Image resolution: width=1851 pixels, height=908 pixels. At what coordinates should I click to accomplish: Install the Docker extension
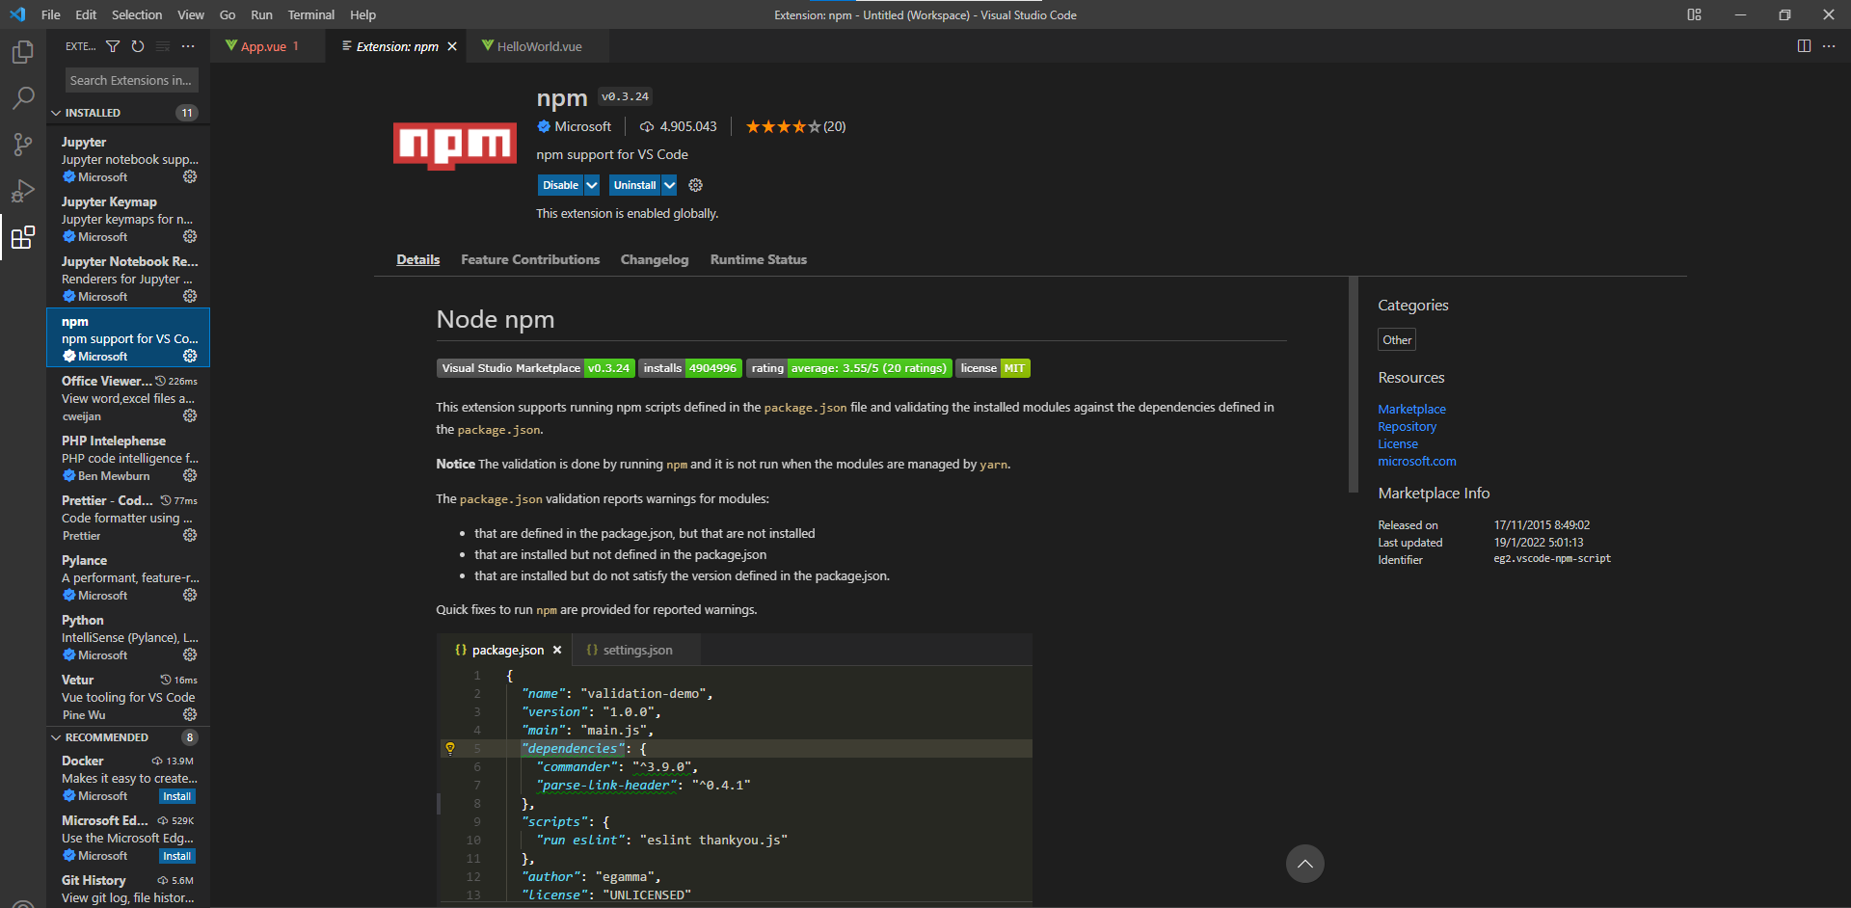[176, 795]
